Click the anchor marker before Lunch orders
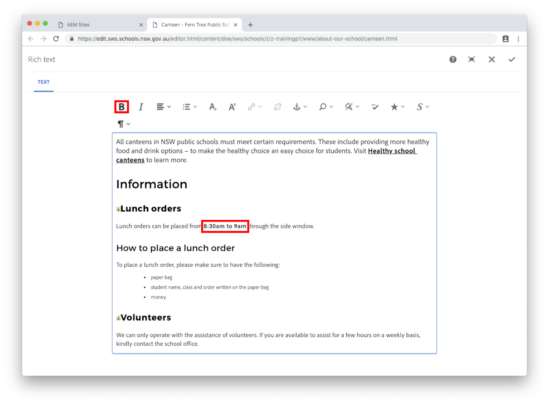The image size is (549, 405). [118, 210]
